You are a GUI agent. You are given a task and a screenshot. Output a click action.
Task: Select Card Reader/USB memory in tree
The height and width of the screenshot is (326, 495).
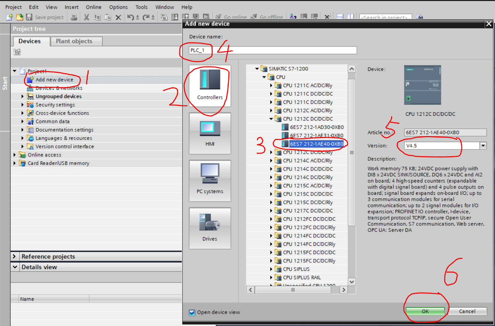point(58,163)
